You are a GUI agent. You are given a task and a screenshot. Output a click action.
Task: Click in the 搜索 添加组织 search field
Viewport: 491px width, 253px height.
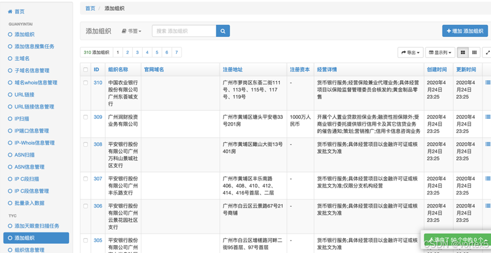tap(184, 31)
